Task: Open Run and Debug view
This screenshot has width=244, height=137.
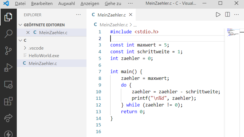Action: [x=8, y=67]
